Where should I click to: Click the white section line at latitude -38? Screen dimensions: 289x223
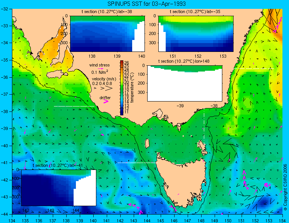pos(74,106)
